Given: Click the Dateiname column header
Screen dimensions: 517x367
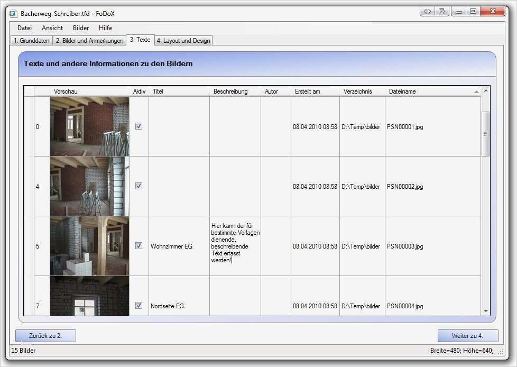Looking at the screenshot, I should (433, 91).
